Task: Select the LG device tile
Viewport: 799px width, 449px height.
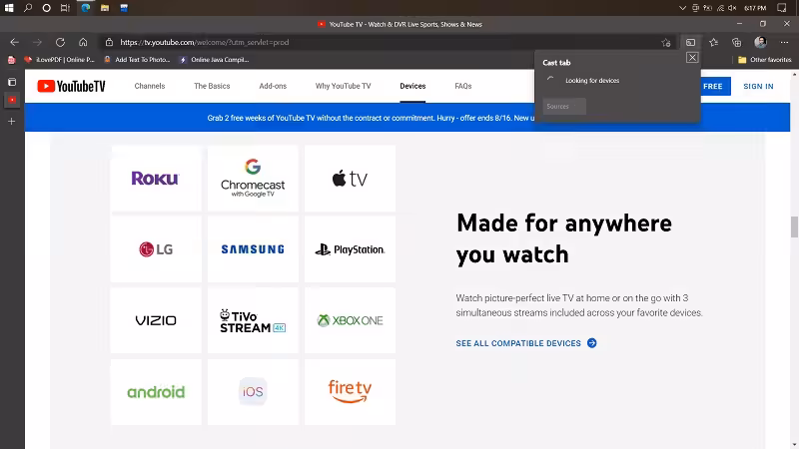Action: (x=156, y=249)
